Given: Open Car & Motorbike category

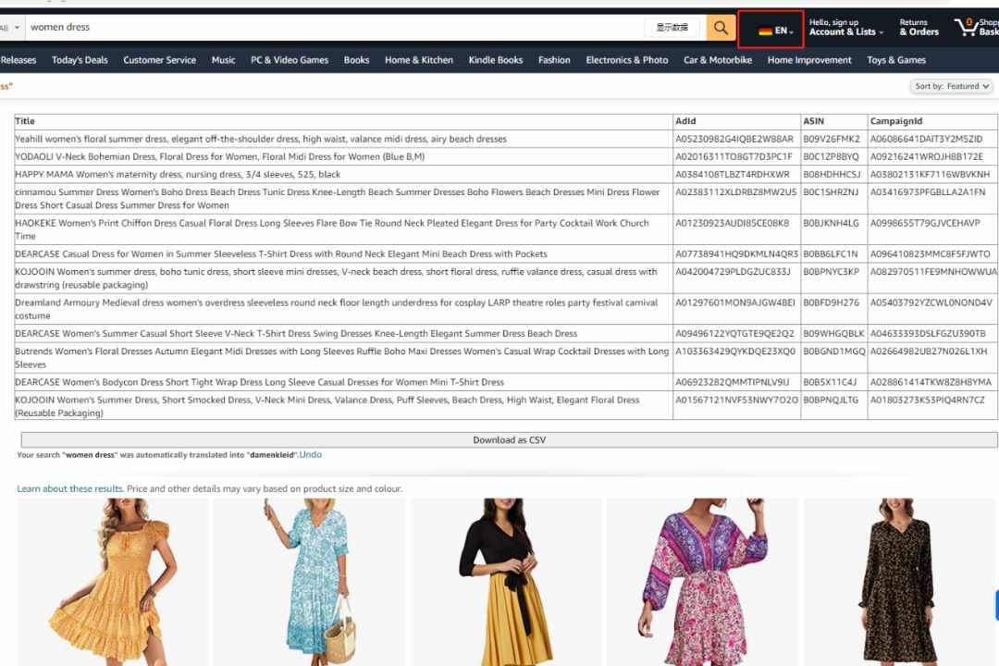Looking at the screenshot, I should click(x=718, y=60).
